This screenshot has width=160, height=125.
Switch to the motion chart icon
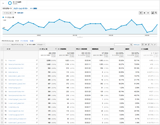[x=156, y=13]
